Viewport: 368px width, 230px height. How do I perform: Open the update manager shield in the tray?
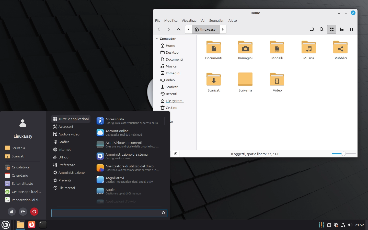pyautogui.click(x=336, y=225)
